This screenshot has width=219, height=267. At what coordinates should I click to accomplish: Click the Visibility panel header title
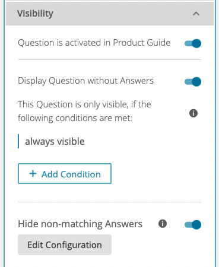(x=35, y=14)
